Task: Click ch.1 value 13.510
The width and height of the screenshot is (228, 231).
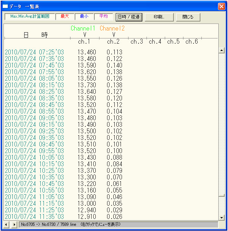Action: (87, 144)
